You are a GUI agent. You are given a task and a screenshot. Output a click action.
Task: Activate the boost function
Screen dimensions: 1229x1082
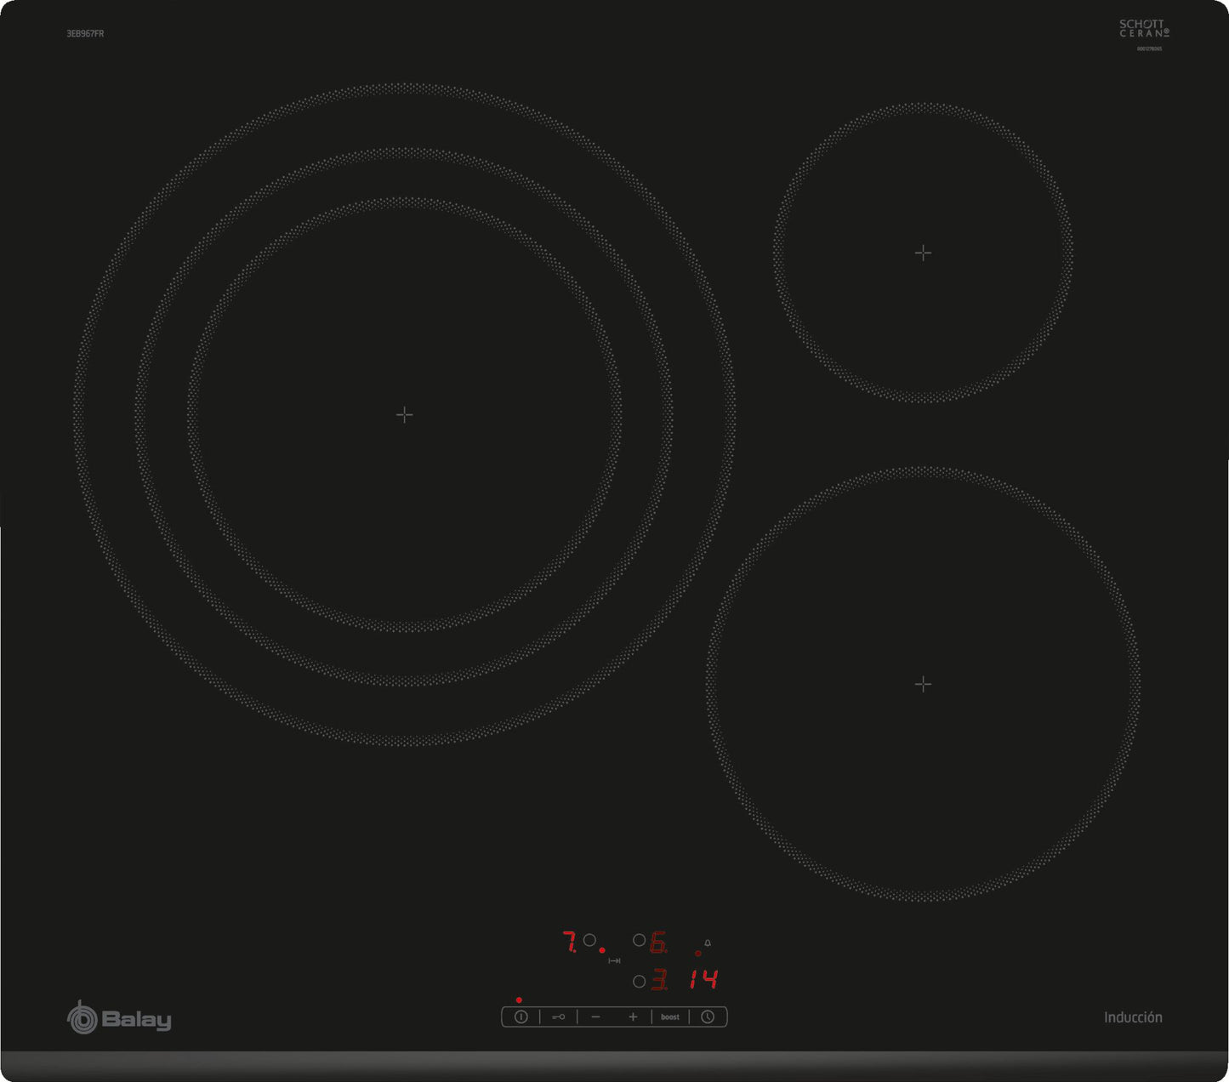670,1017
